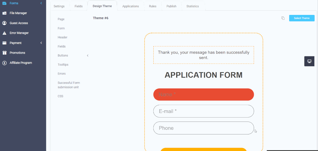Switch to desktop preview monitor icon
Viewport: 318px width, 151px height.
(x=309, y=61)
